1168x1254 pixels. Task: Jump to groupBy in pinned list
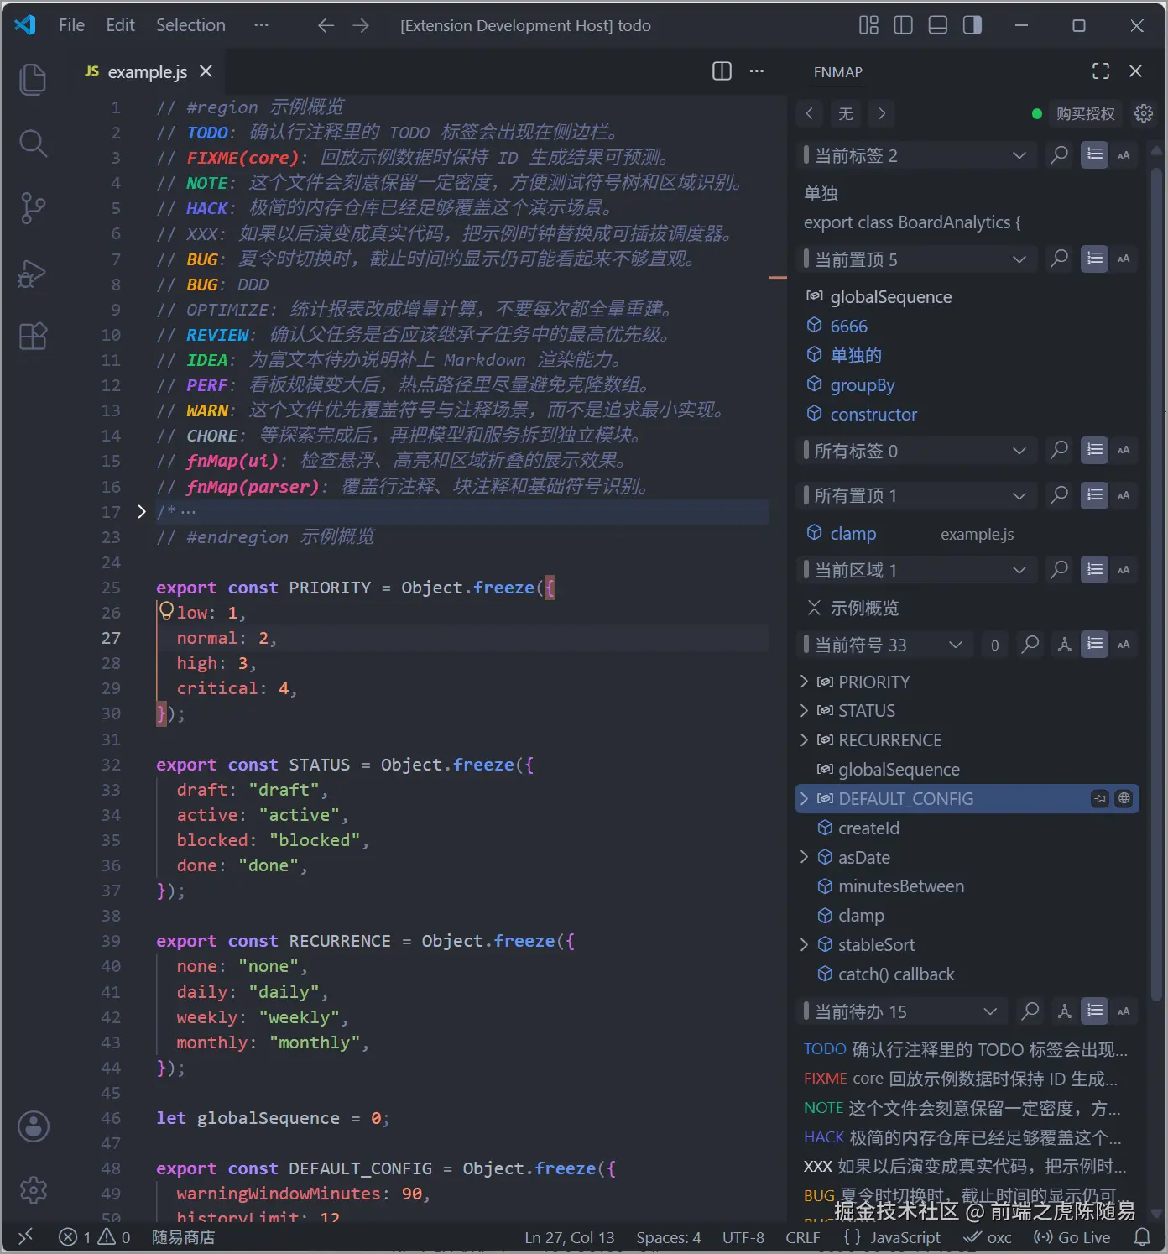(863, 385)
